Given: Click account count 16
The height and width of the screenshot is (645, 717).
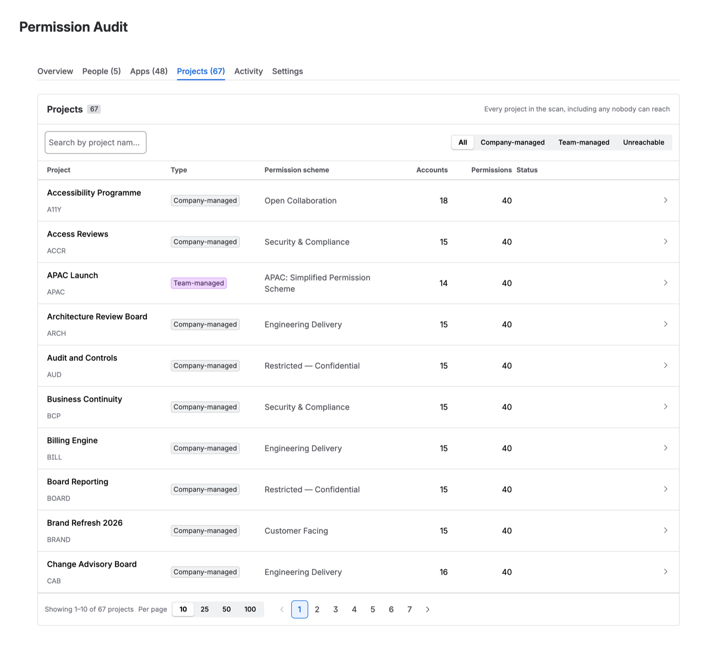Looking at the screenshot, I should pyautogui.click(x=444, y=572).
